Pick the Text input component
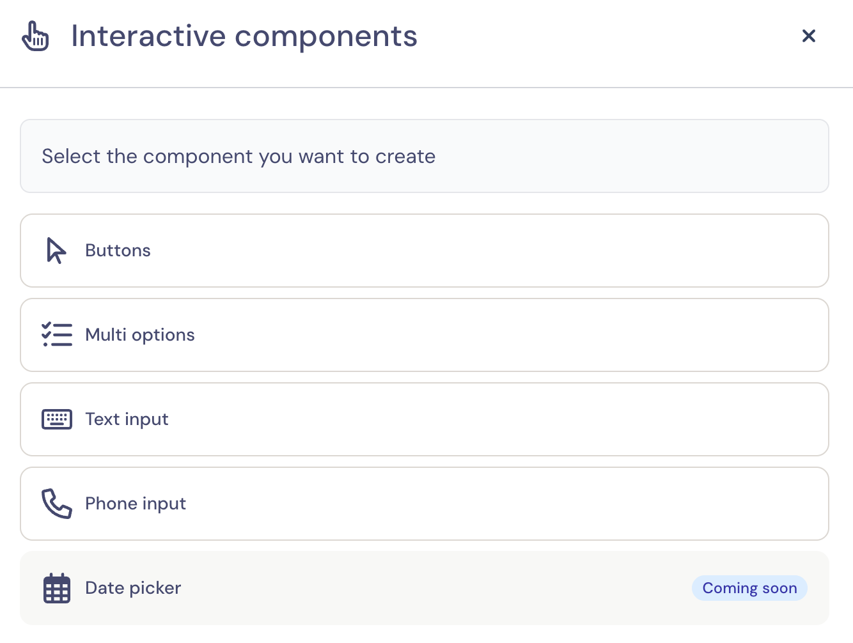This screenshot has width=853, height=643. click(425, 419)
